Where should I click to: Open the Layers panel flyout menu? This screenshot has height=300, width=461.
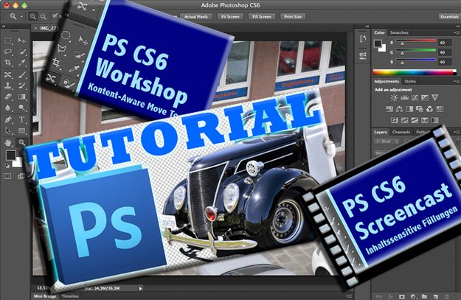point(457,132)
